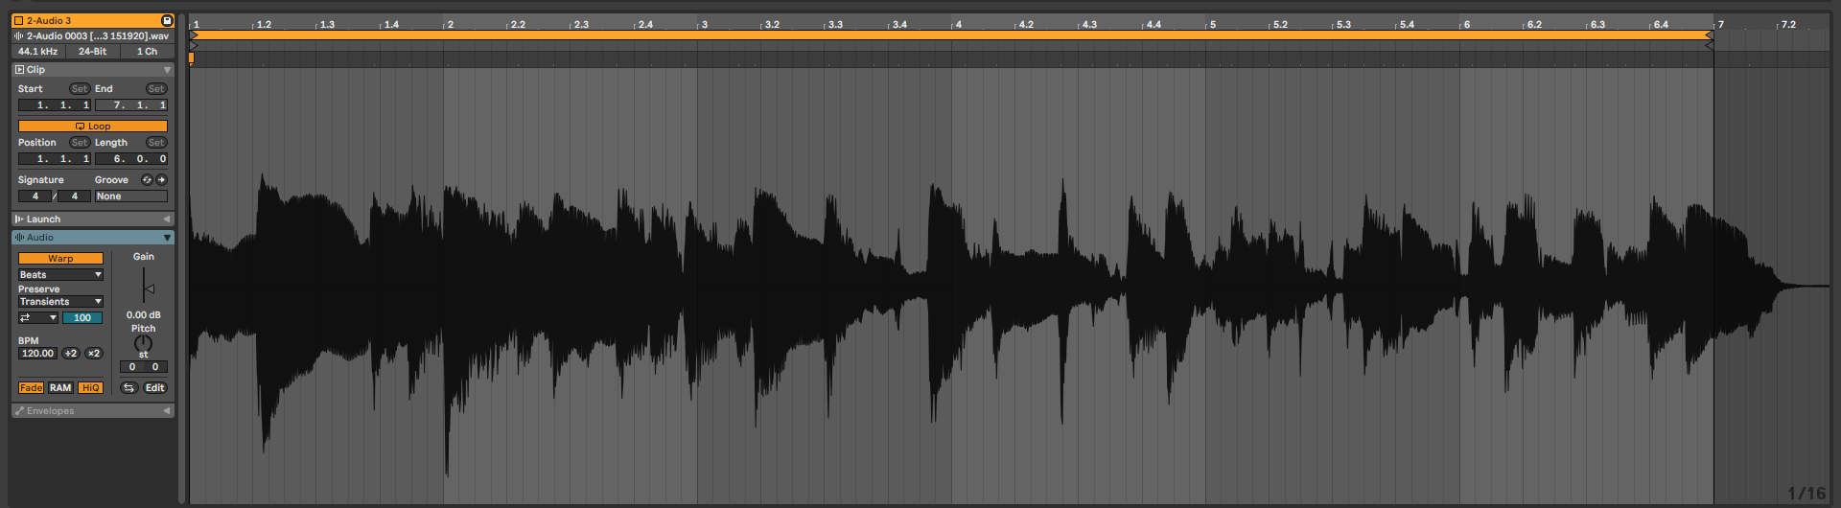This screenshot has height=508, width=1841.
Task: Disable the Loop switch
Action: coord(93,127)
